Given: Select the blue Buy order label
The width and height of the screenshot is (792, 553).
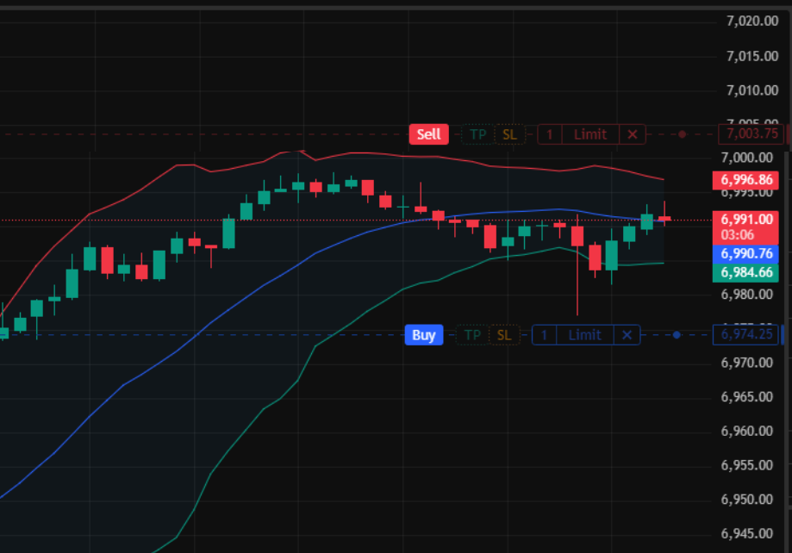Looking at the screenshot, I should click(423, 335).
